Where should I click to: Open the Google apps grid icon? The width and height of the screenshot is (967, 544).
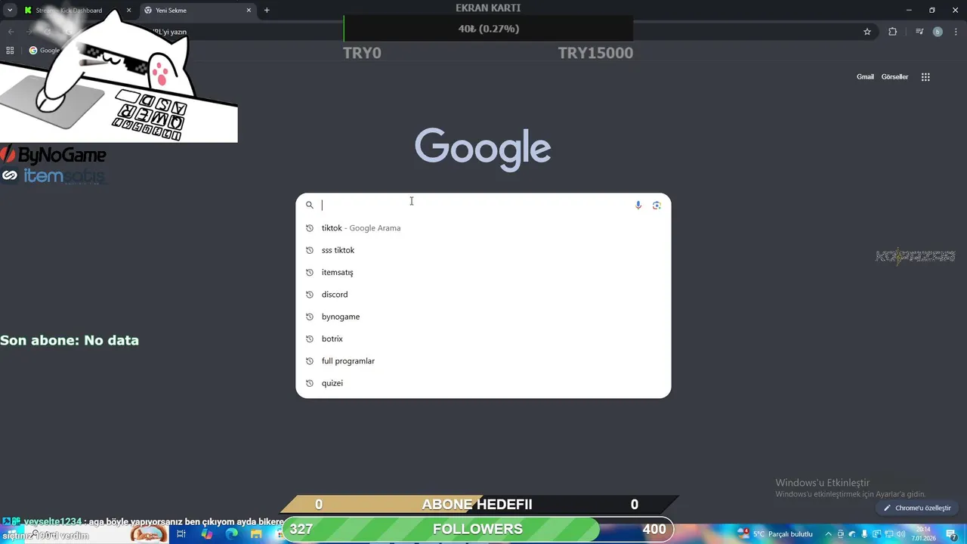(925, 77)
